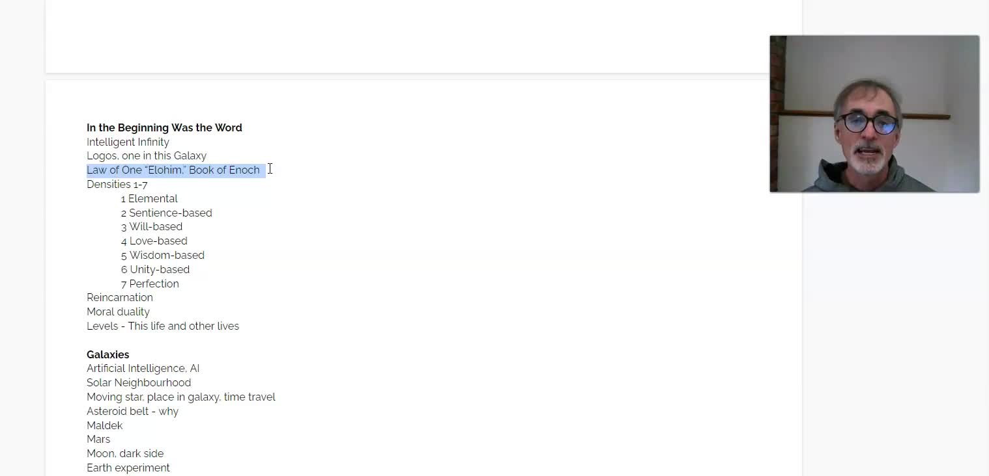Screen dimensions: 989x476
Task: Place cursor on "6 Unity-based"
Action: [155, 270]
